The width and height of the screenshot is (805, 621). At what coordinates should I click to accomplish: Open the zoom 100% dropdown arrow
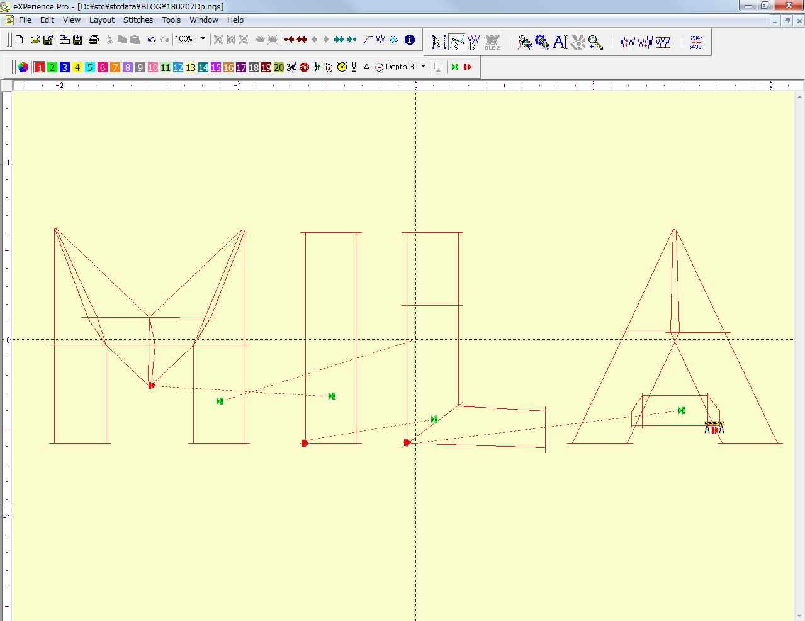(203, 39)
